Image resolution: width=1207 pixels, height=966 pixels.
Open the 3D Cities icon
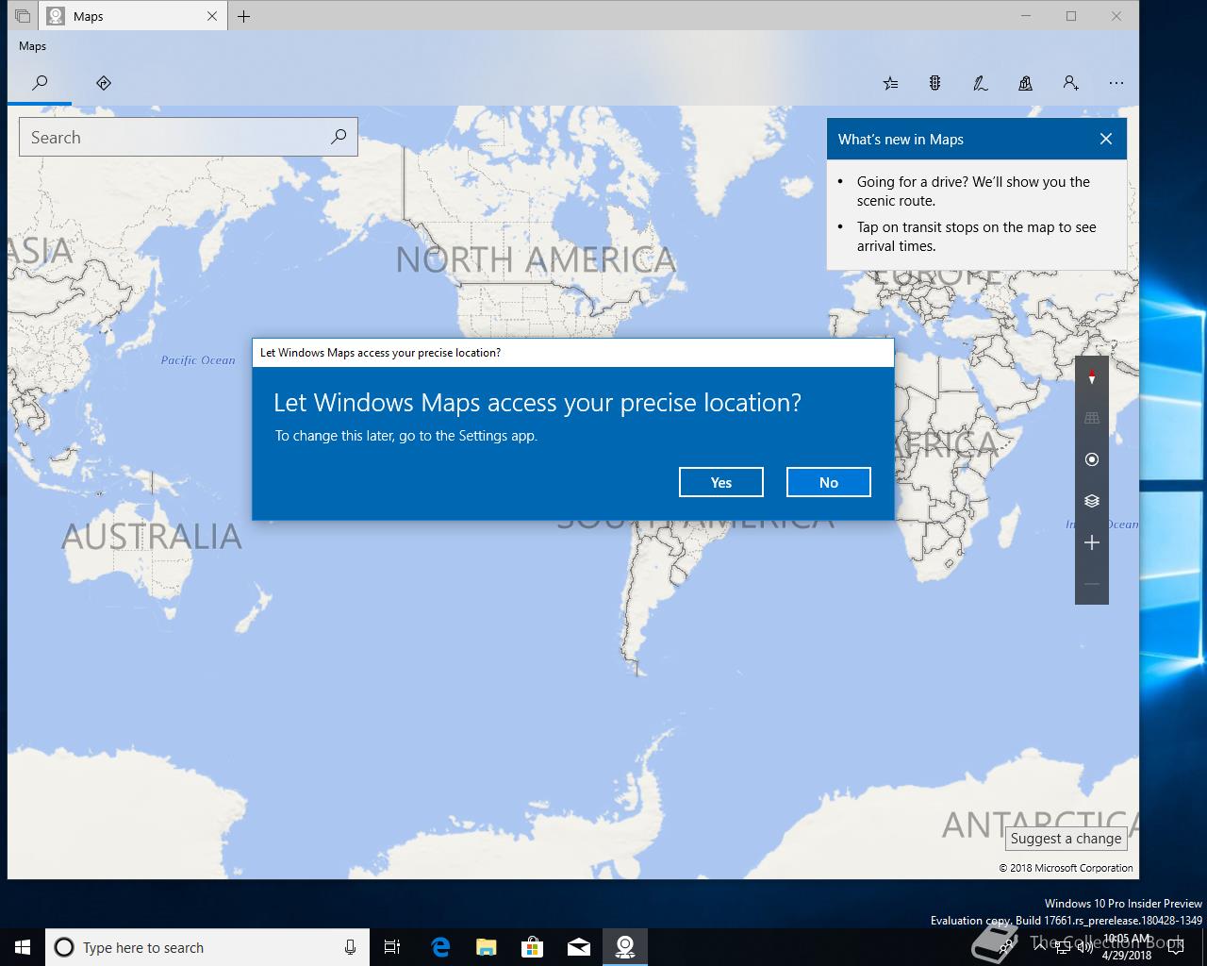(x=1025, y=83)
